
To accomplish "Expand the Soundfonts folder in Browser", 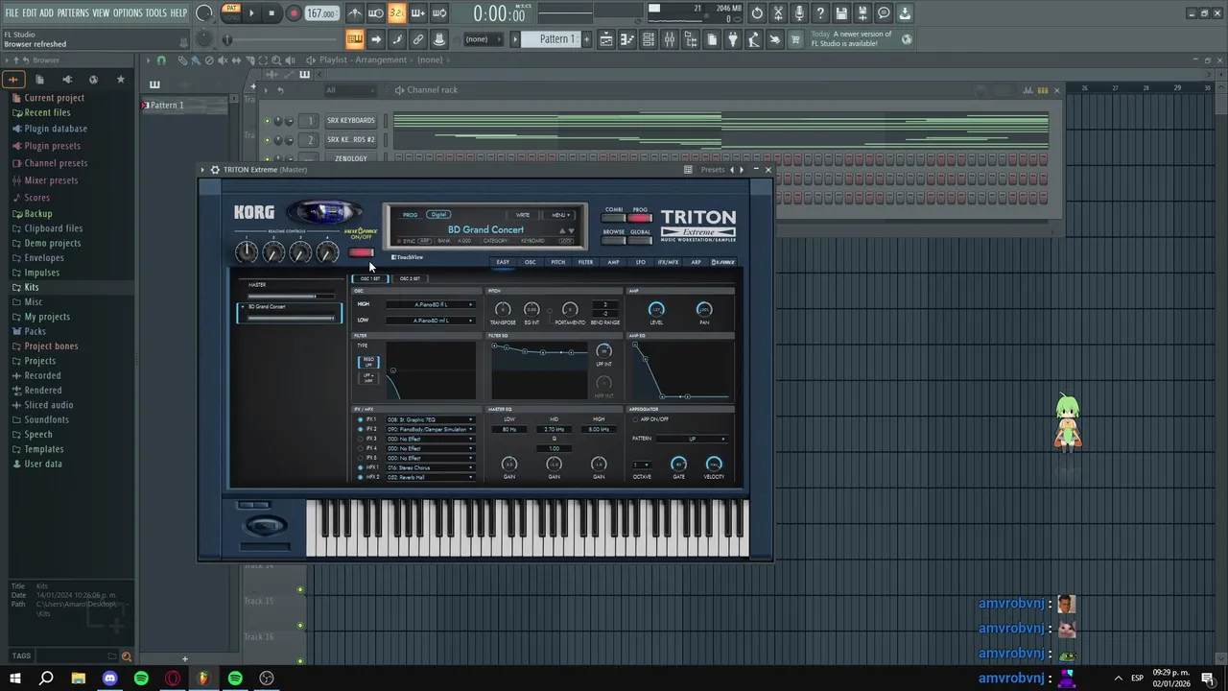I will 46,419.
